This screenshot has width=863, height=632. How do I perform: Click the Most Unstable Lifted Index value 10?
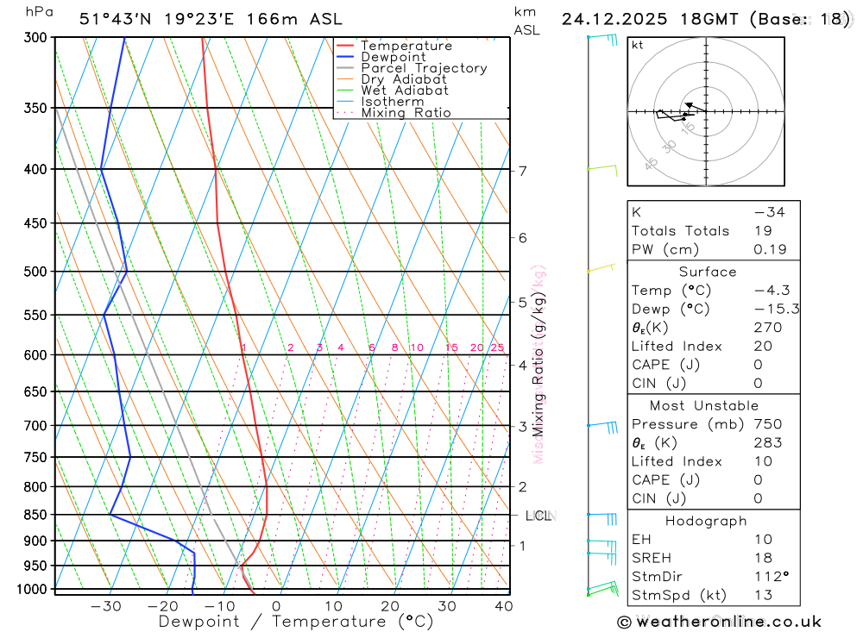coord(764,462)
